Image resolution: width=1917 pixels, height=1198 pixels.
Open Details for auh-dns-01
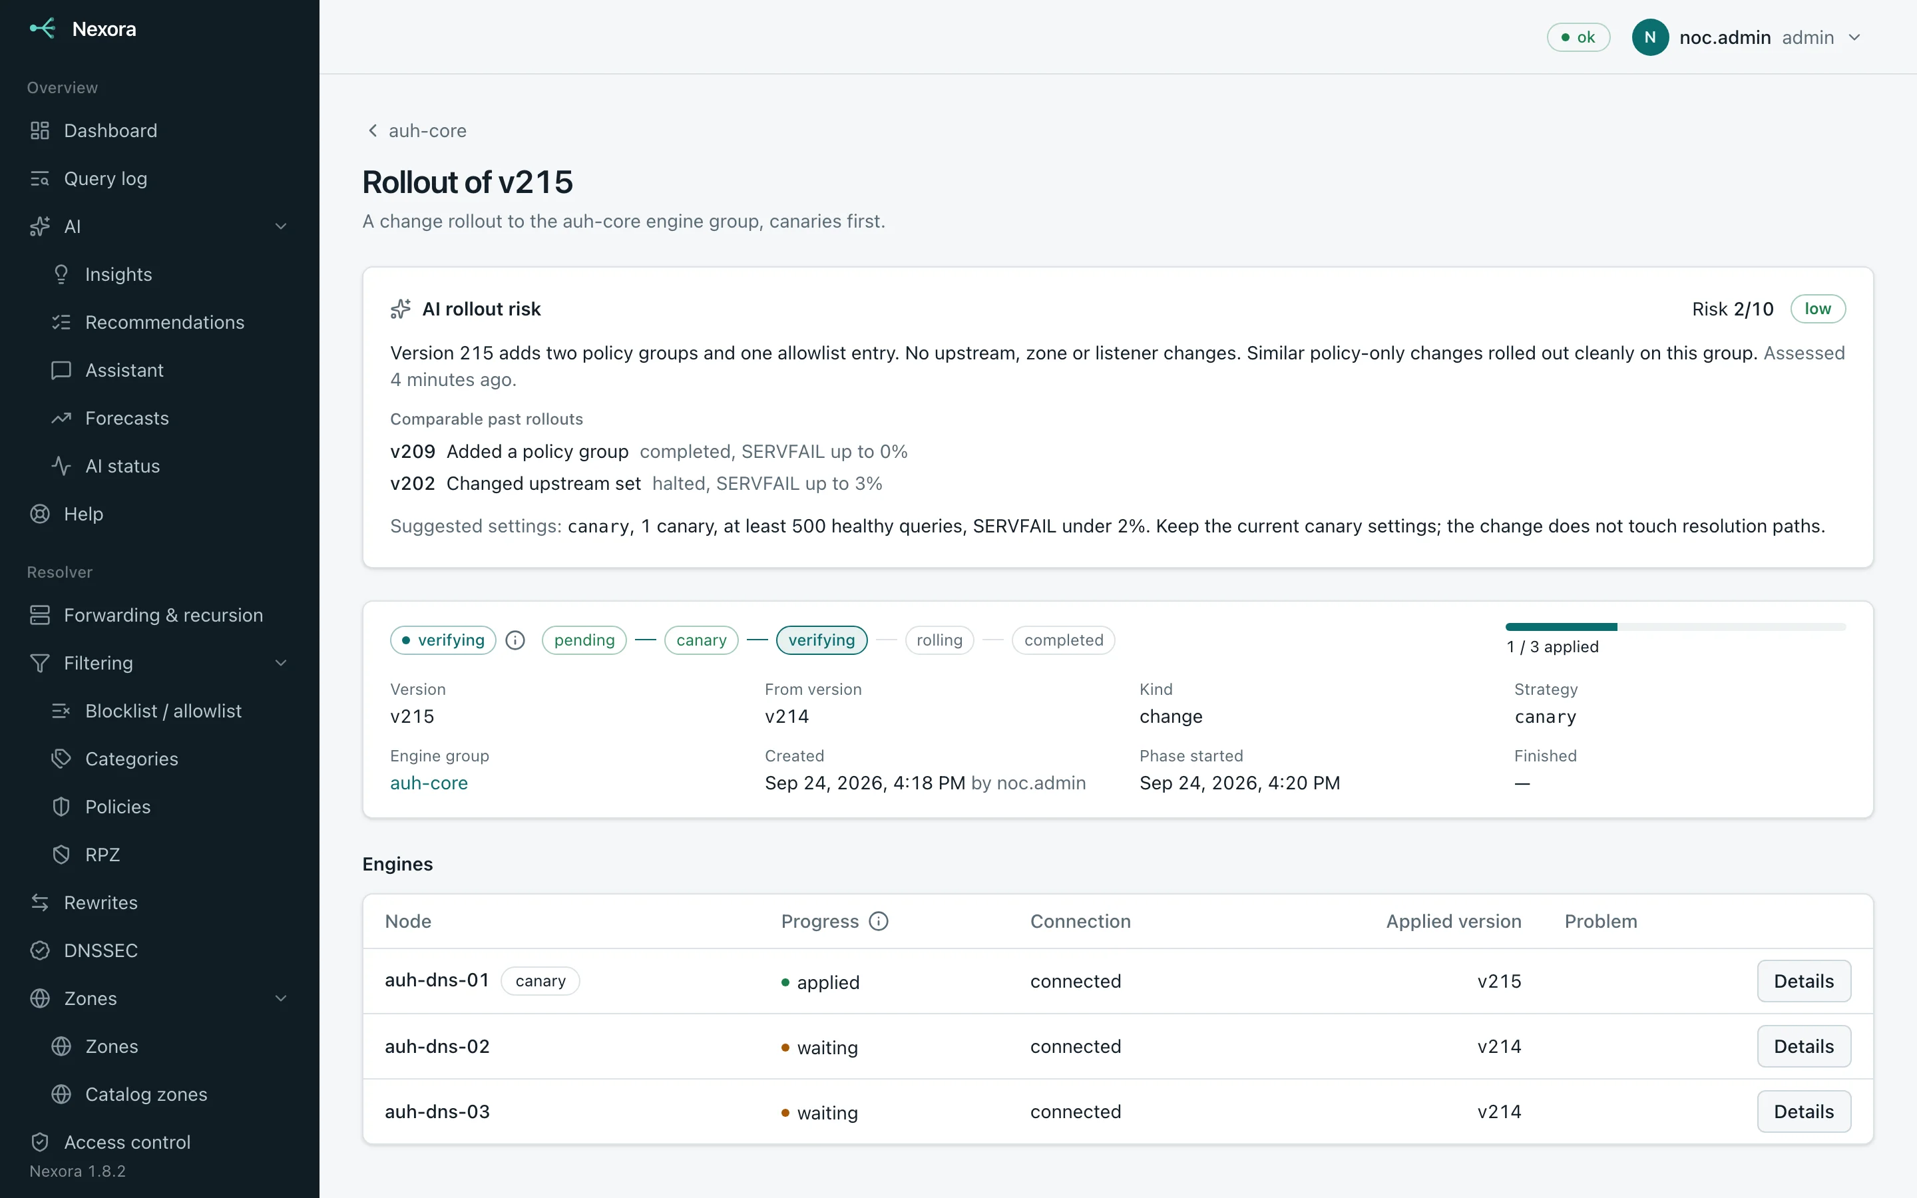coord(1804,981)
